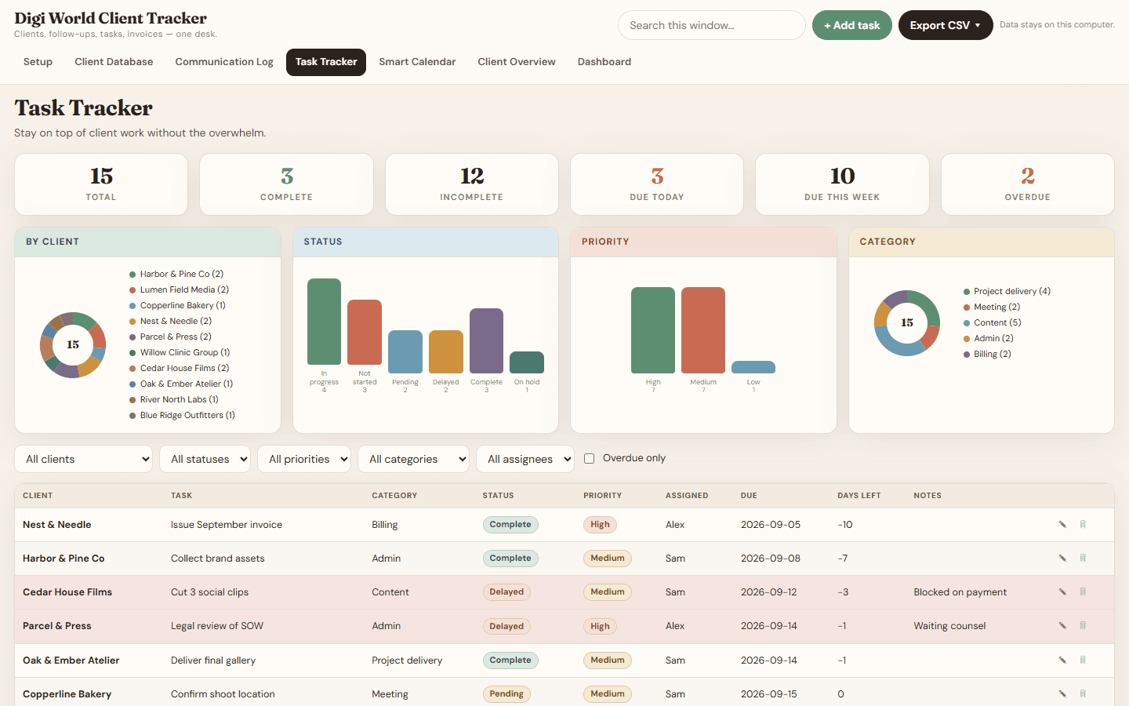Click the By Client donut chart
The image size is (1129, 706).
(x=73, y=345)
